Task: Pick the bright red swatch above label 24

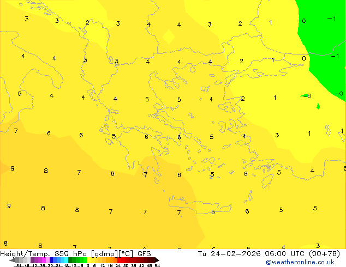Action: pos(119,260)
